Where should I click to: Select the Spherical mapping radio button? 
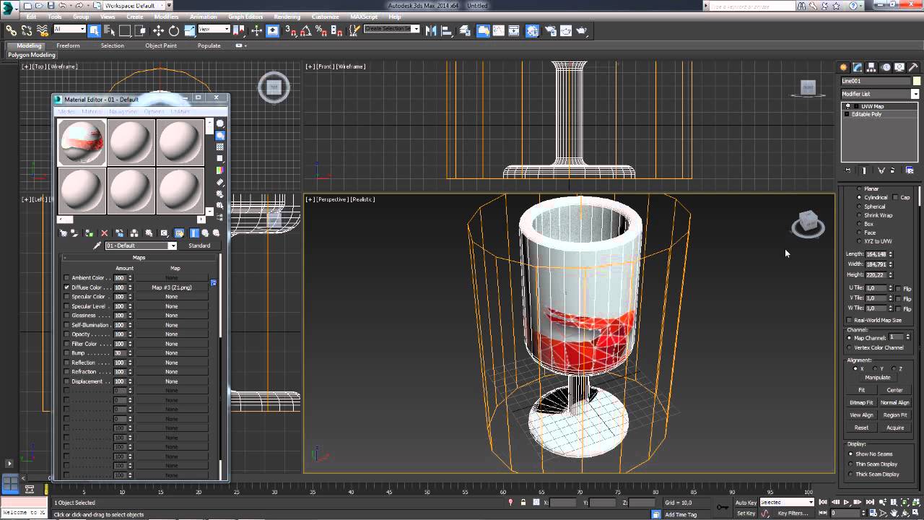coord(859,207)
